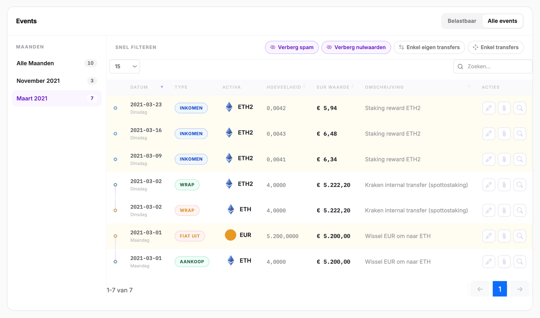Inspect the ETH2 wrap event of 2021-03-02
Viewport: 540px width, 318px height.
pyautogui.click(x=520, y=185)
